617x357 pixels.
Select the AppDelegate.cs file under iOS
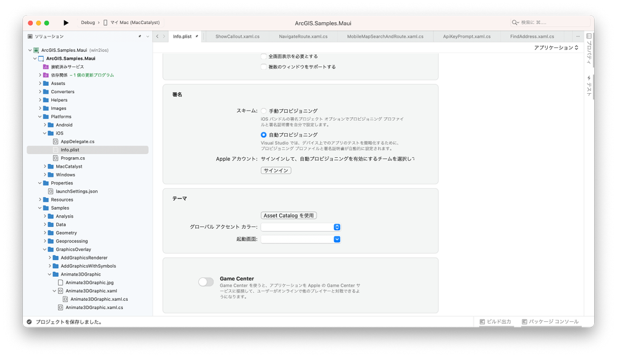point(76,141)
